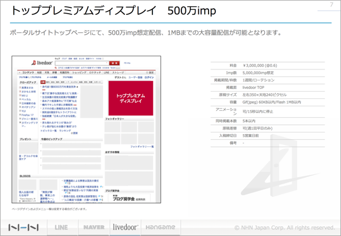This screenshot has height=236, width=341.
Task: Click the 5,000,000imp想定 table value
Action: [258, 73]
